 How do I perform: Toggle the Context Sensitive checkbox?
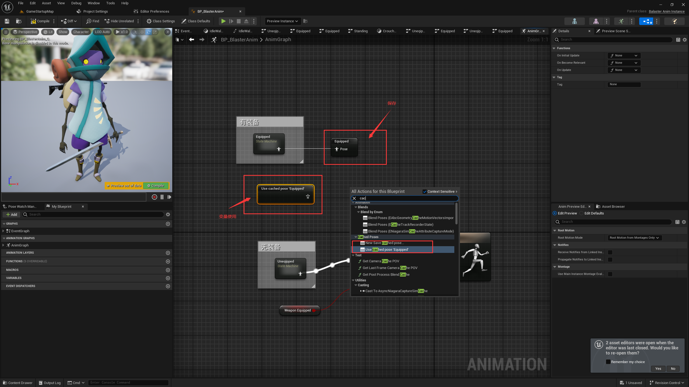tap(425, 192)
